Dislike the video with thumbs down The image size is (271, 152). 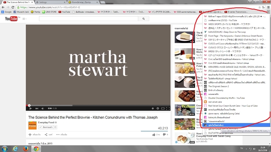164,135
